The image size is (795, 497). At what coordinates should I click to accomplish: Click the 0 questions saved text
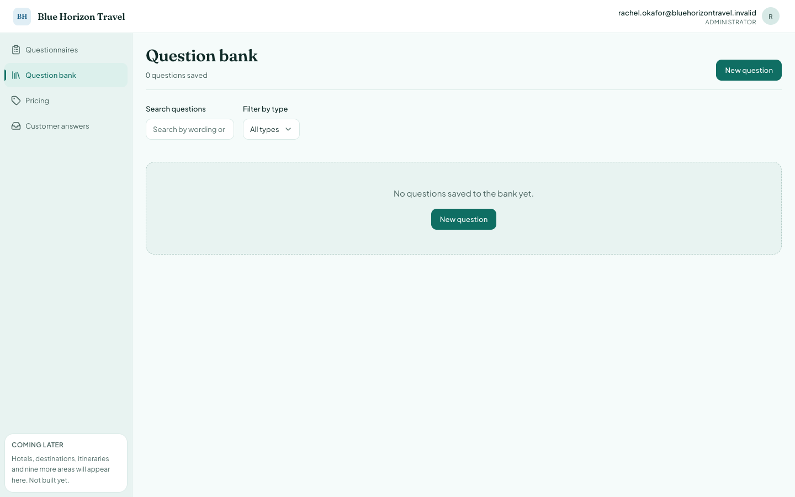[177, 75]
